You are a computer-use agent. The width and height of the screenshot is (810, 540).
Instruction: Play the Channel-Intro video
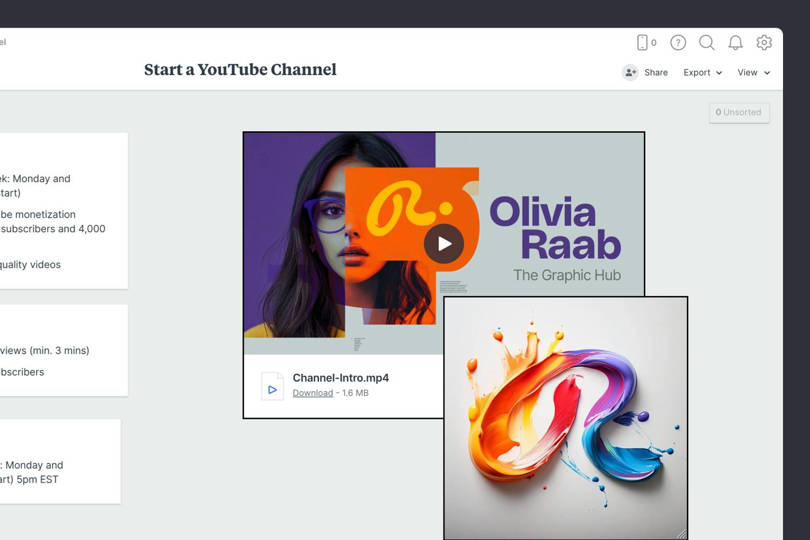(444, 244)
